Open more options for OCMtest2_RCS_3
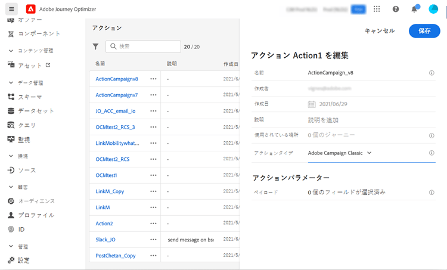The image size is (447, 270). pos(153,127)
